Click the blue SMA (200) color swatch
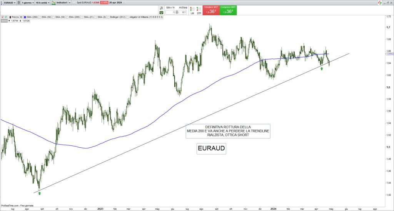This screenshot has height=211, width=394. click(x=24, y=17)
